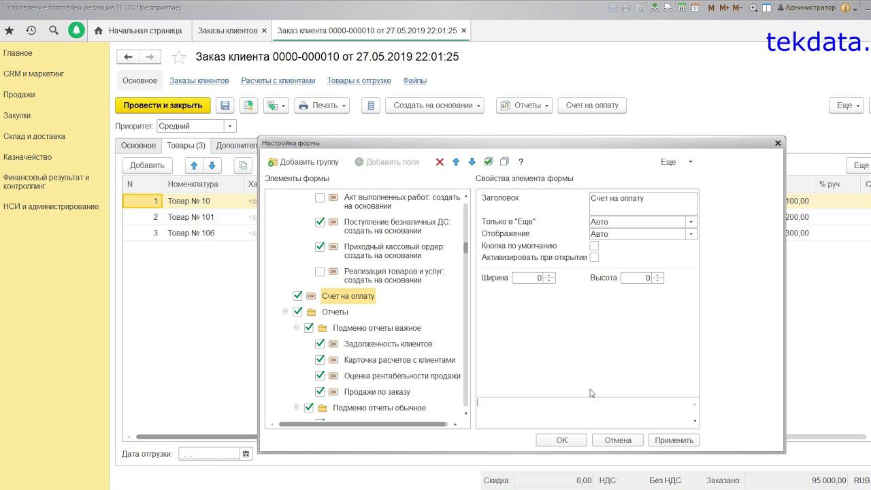Click the Провести и закрыть button
The image size is (871, 490).
tap(163, 105)
